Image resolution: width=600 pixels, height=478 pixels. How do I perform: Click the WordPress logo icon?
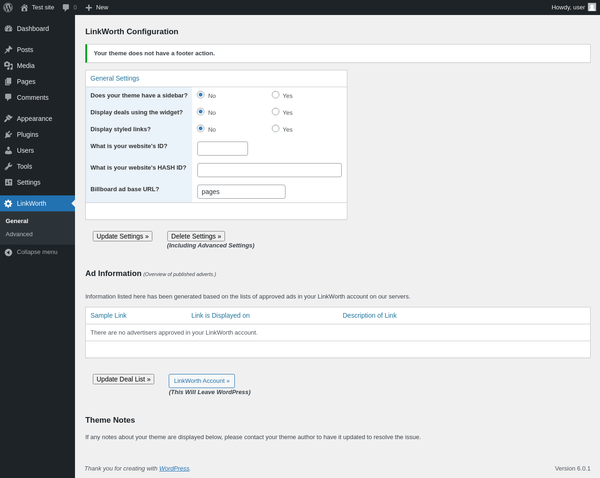(8, 7)
